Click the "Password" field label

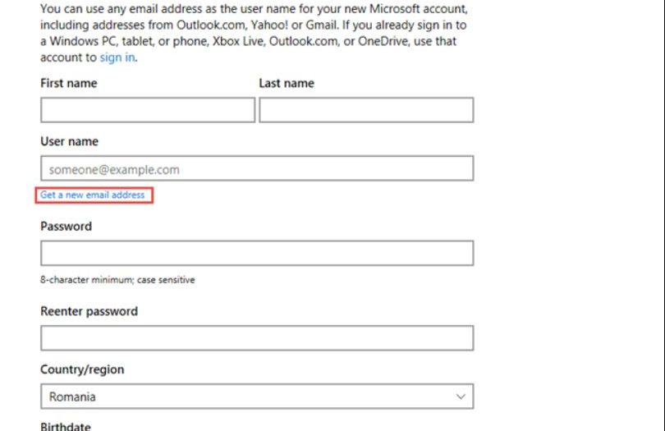coord(66,226)
